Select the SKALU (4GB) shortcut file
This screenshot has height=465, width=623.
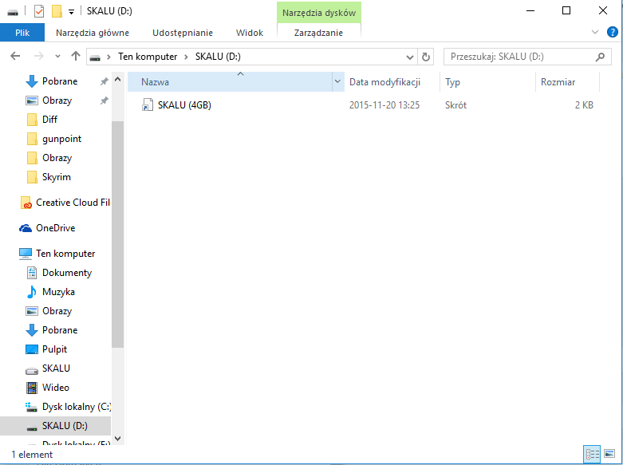[x=184, y=105]
